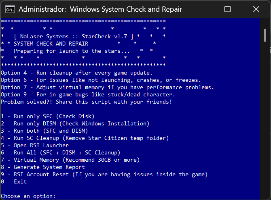Click the '3 - Run both (SFC and DISM)' entry
Image resolution: width=271 pixels, height=200 pixels.
44,131
